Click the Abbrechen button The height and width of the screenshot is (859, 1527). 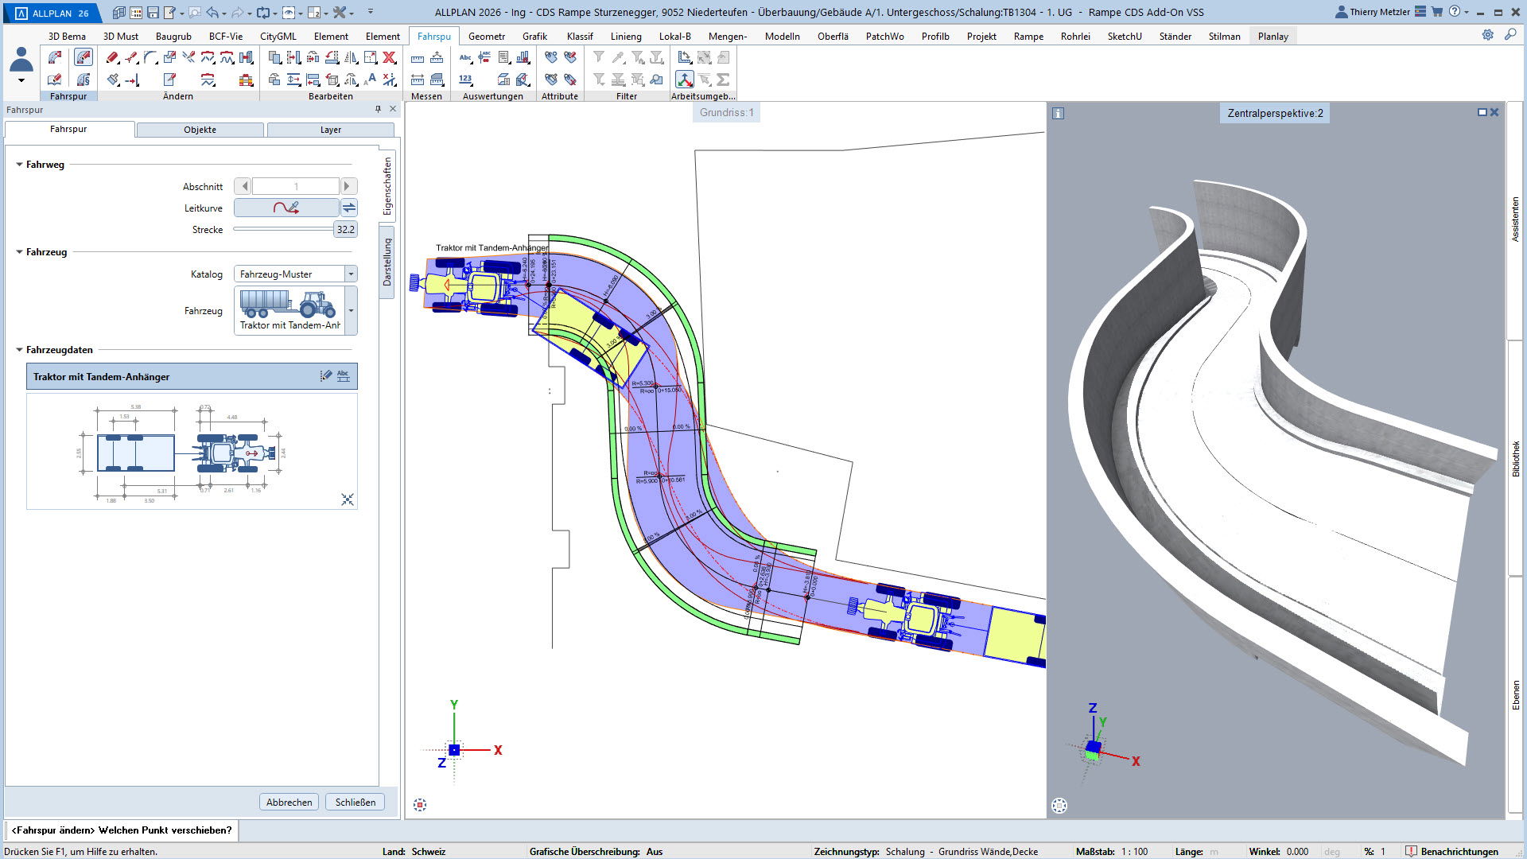(x=289, y=802)
